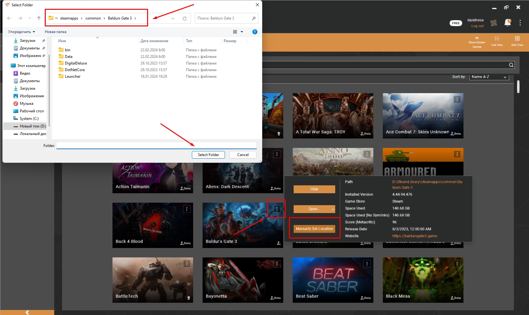The width and height of the screenshot is (529, 315).
Task: Expand subfolders after common breadcrumb
Action: pyautogui.click(x=104, y=18)
